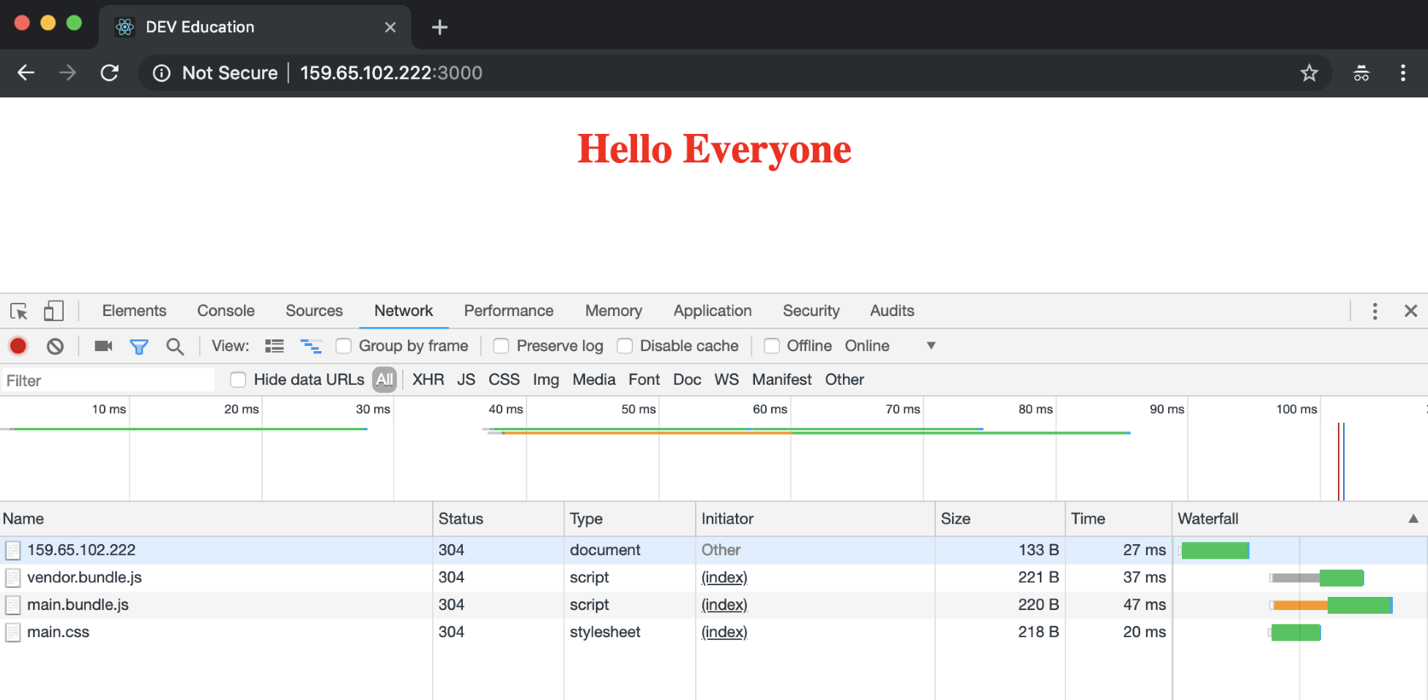This screenshot has width=1428, height=700.
Task: Enable the Disable cache checkbox
Action: [x=625, y=346]
